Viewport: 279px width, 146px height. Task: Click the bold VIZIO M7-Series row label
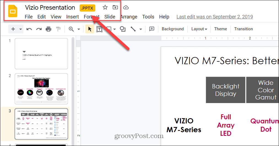click(184, 125)
